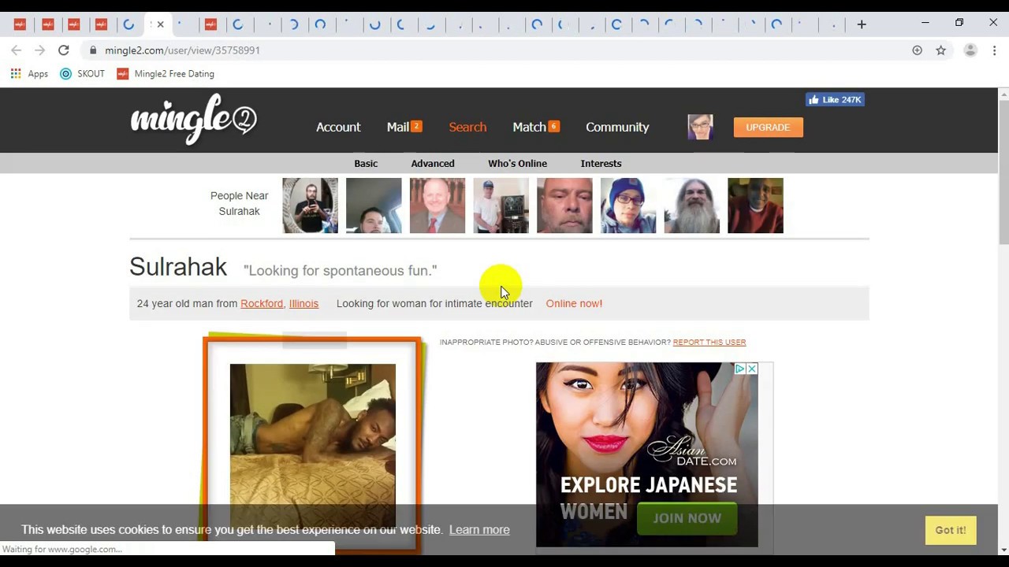Open nearby photo of man in suit and tie
The height and width of the screenshot is (567, 1009).
437,206
